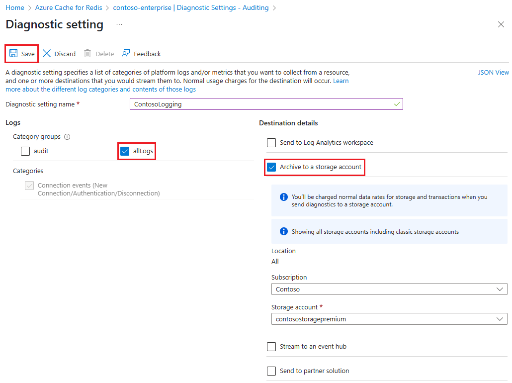Click the info icon about storage data rates
The width and height of the screenshot is (512, 383).
[283, 196]
